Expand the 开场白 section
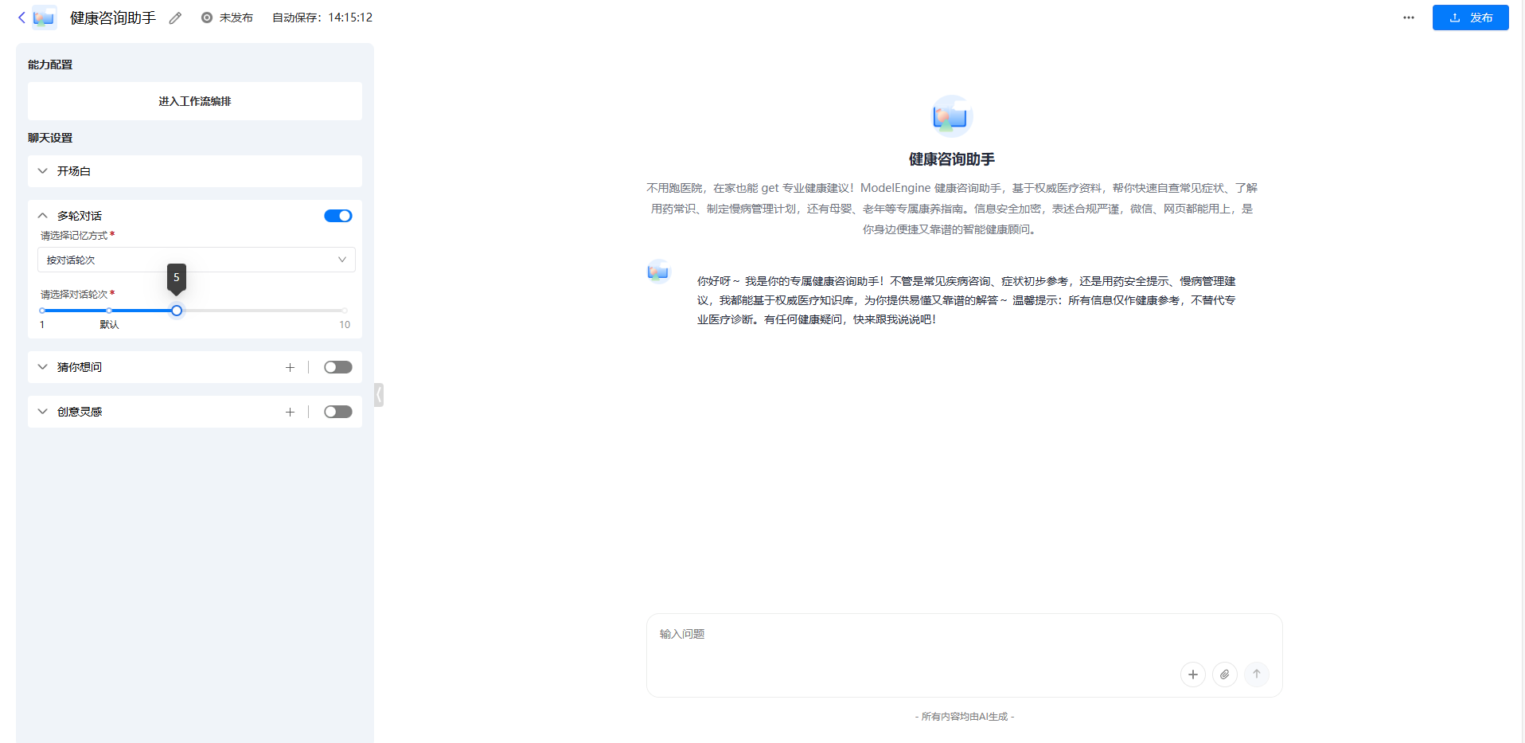 pyautogui.click(x=42, y=170)
